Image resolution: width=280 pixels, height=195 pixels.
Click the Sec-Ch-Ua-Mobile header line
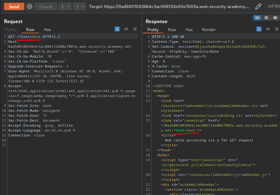coord(30,56)
